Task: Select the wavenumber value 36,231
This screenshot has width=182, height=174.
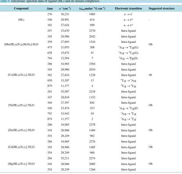Action: (x=65, y=14)
